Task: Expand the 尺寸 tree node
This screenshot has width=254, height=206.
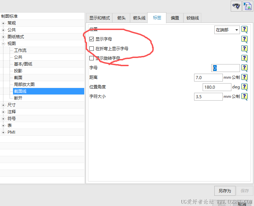Action: coord(3,105)
